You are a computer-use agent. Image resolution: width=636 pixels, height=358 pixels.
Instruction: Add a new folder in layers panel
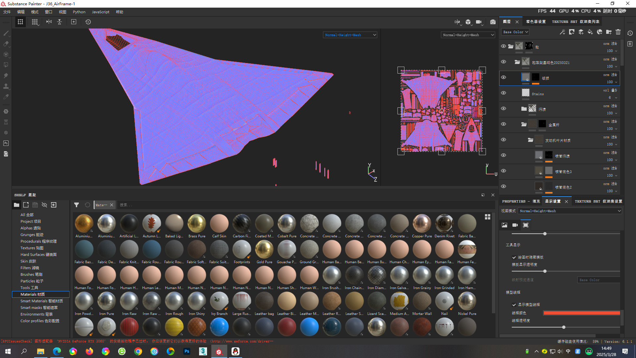click(x=609, y=32)
